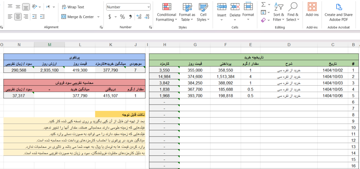
Task: Select the column M header
Action: tap(50, 44)
